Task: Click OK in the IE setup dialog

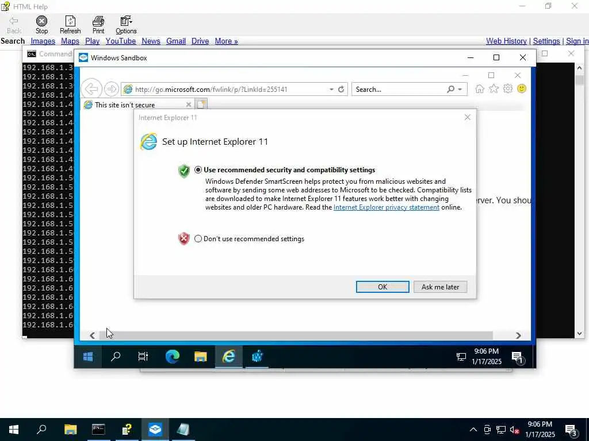Action: click(383, 287)
